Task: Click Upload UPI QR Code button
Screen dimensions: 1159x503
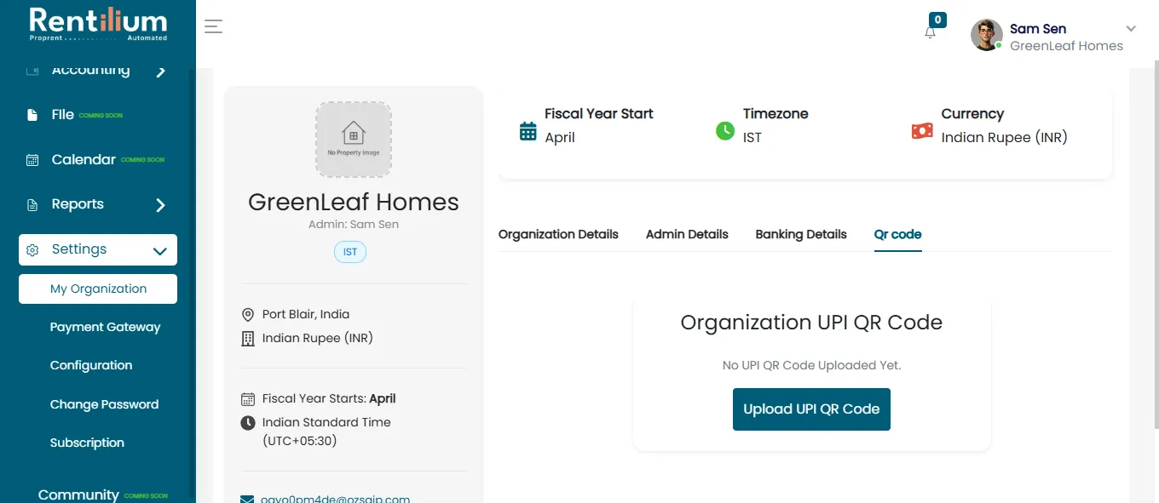Action: tap(811, 409)
